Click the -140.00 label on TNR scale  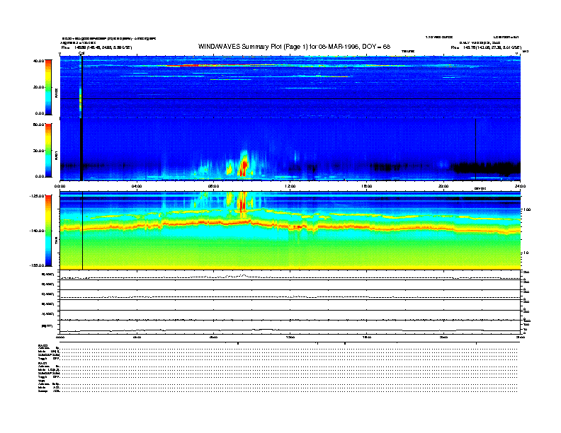tap(37, 231)
